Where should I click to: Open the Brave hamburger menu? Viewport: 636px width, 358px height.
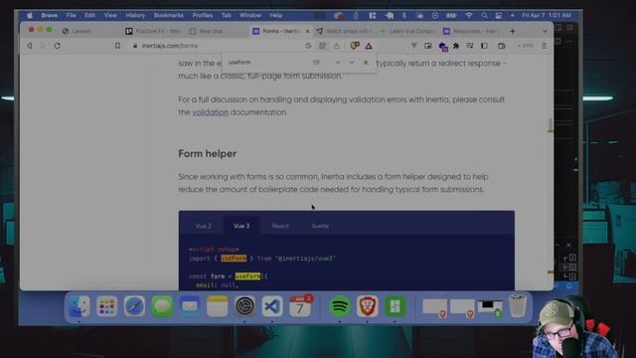click(545, 46)
